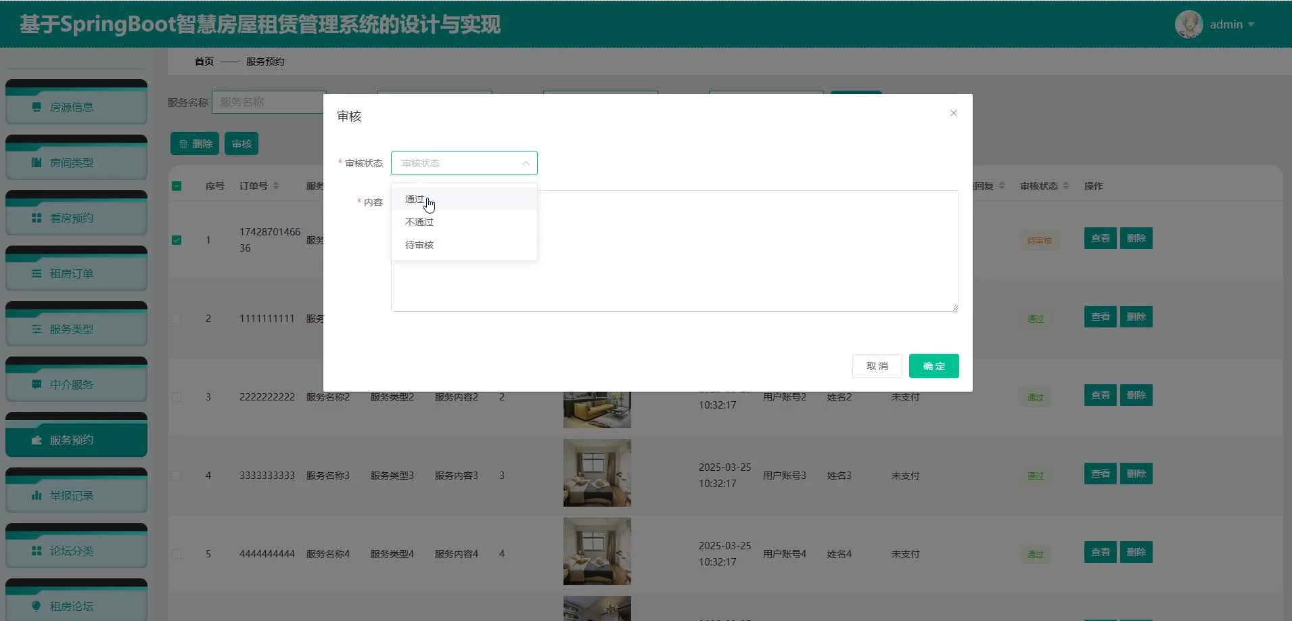
Task: Choose 通过 from the dropdown list
Action: click(x=415, y=199)
